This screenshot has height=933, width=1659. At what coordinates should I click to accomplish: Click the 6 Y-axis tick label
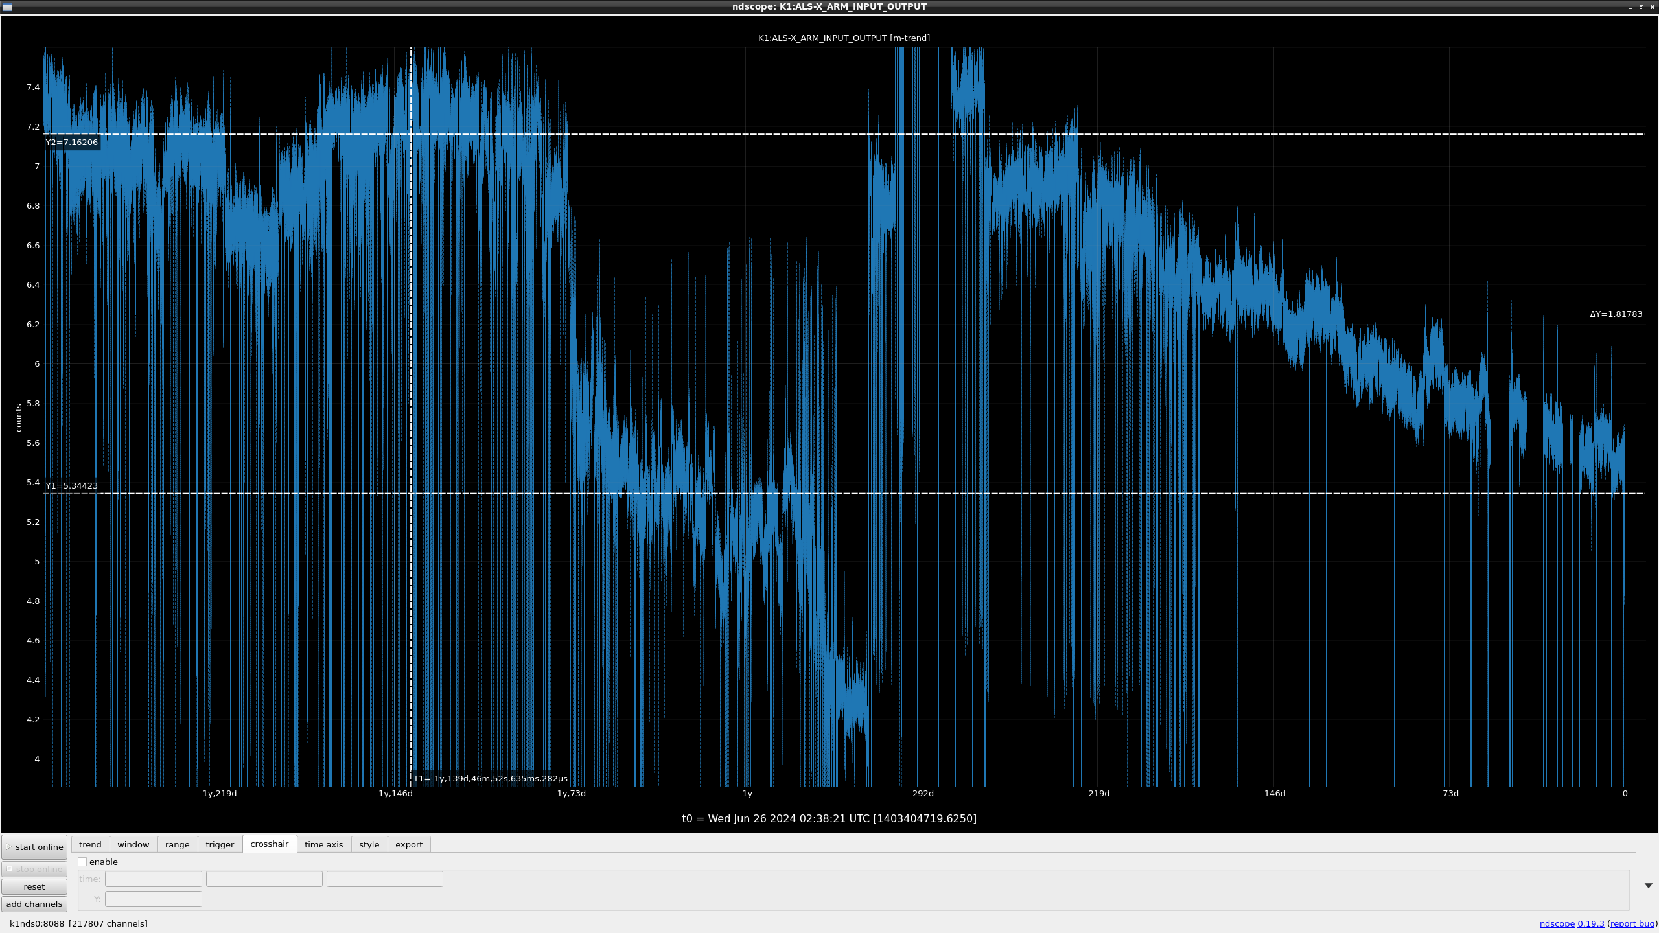(x=37, y=363)
